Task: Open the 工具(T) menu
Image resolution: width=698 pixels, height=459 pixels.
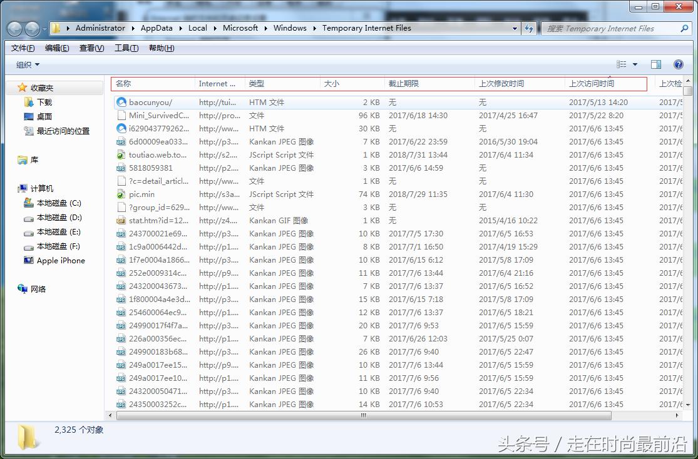Action: tap(126, 48)
